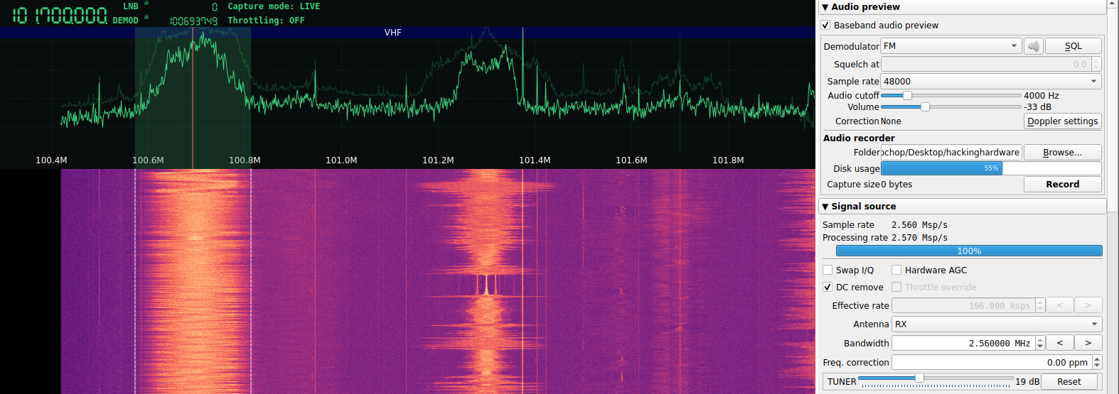Uncheck the DC remove option
1119x394 pixels.
828,287
